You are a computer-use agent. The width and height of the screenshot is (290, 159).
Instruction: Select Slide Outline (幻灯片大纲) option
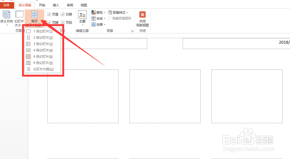pos(43,69)
